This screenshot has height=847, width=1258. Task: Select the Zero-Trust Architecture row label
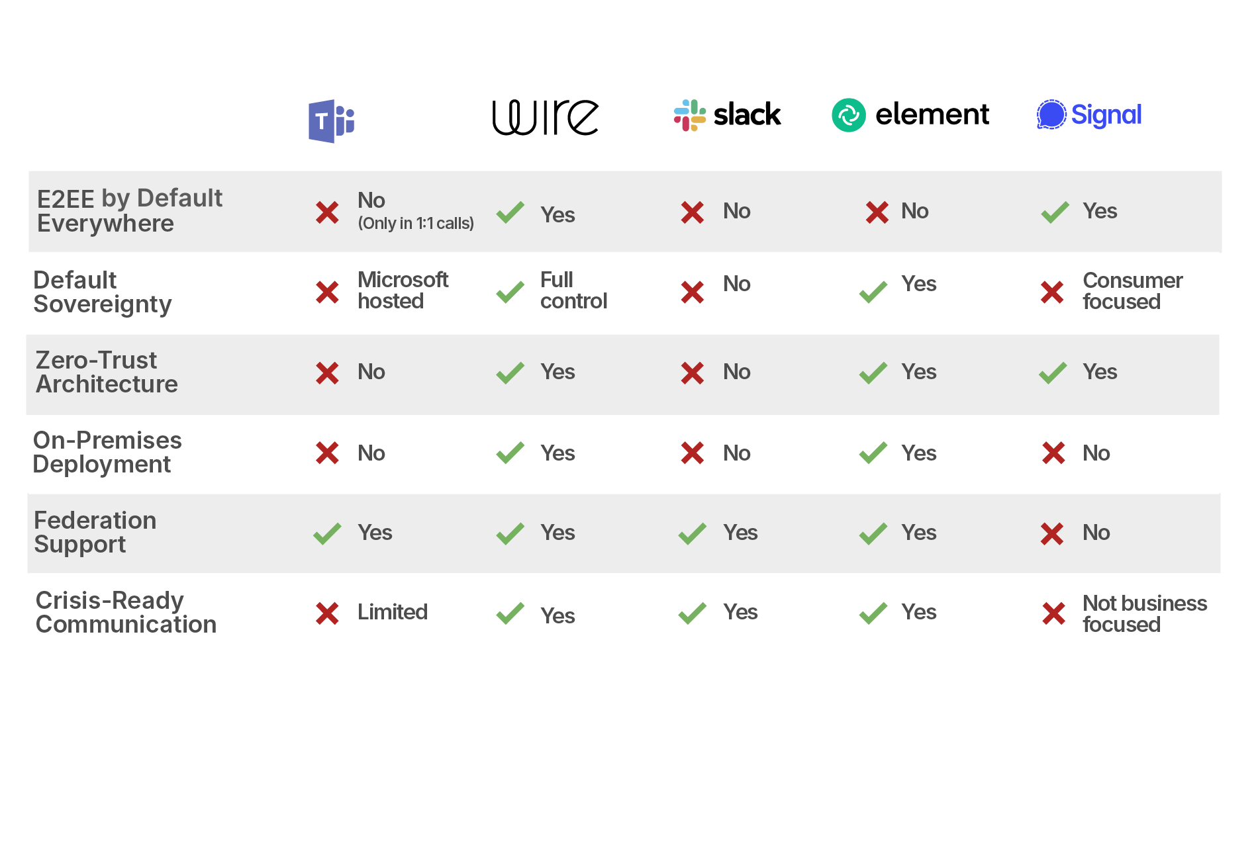107,372
